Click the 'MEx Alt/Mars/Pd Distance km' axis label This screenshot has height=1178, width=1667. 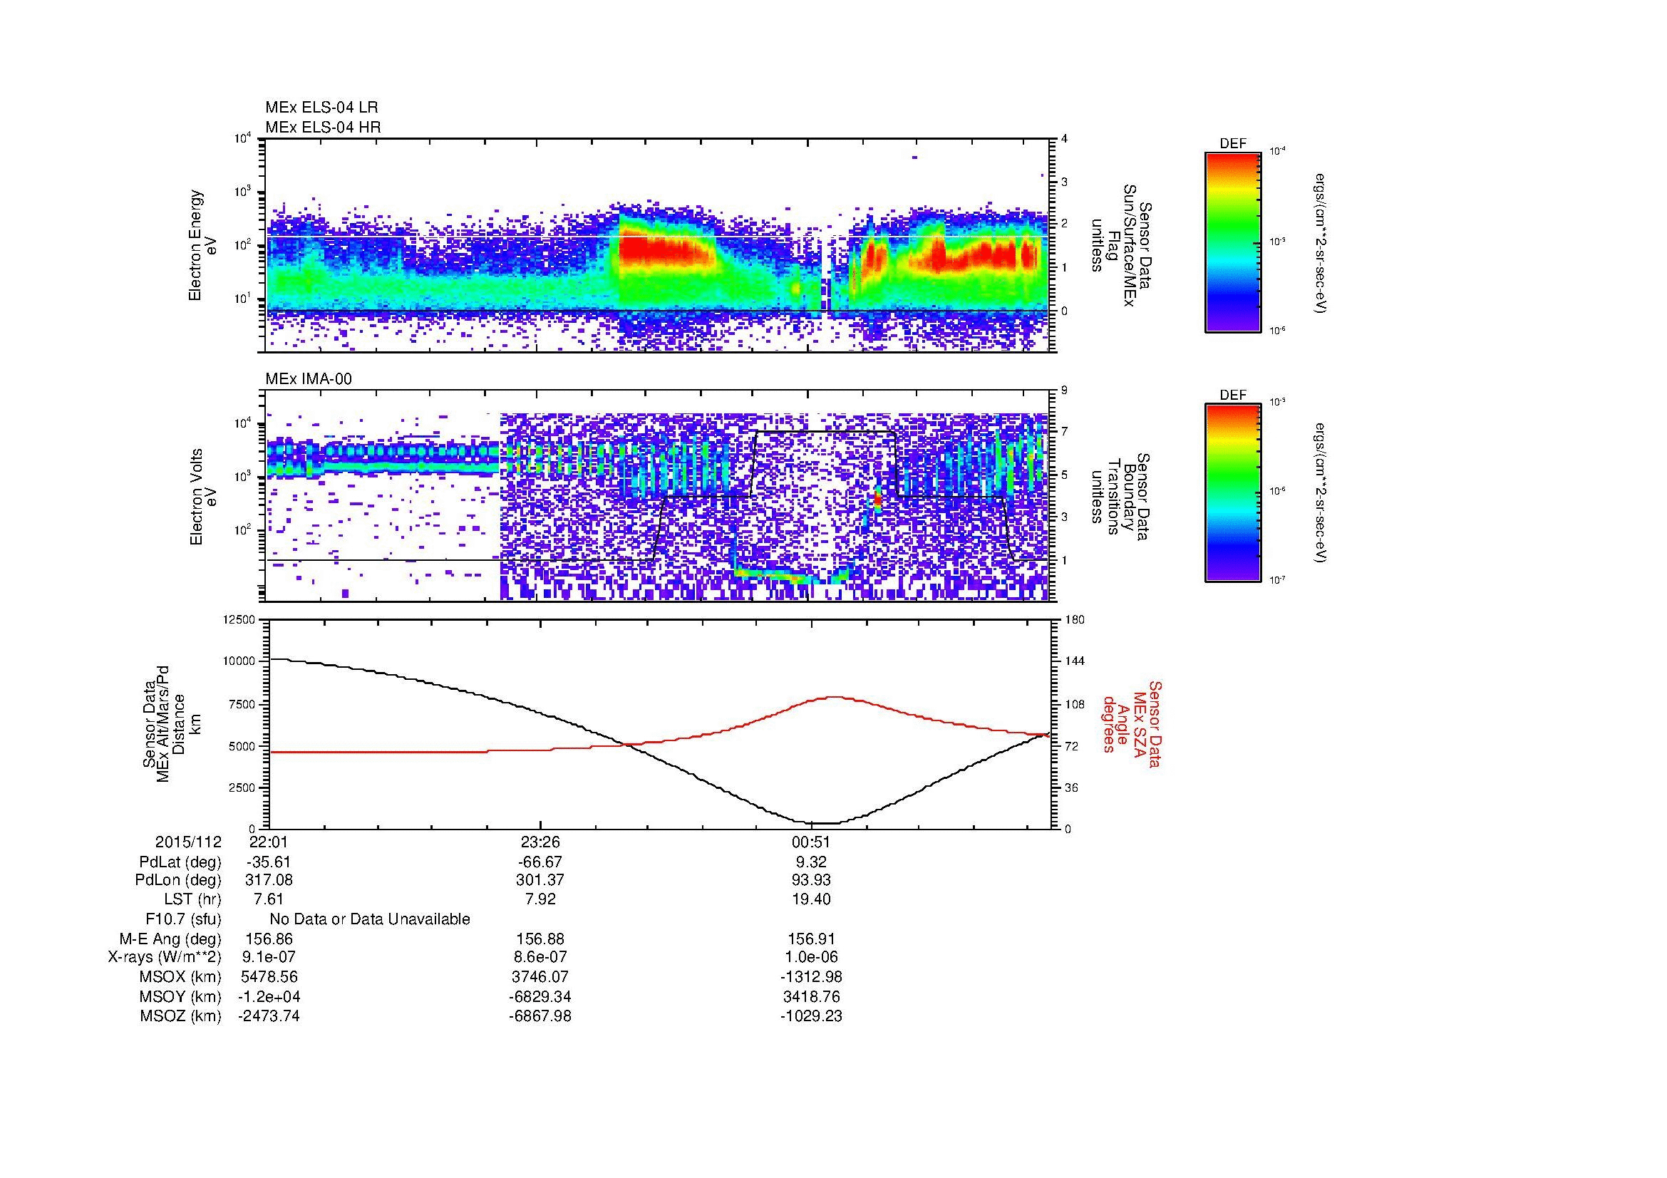coord(171,723)
